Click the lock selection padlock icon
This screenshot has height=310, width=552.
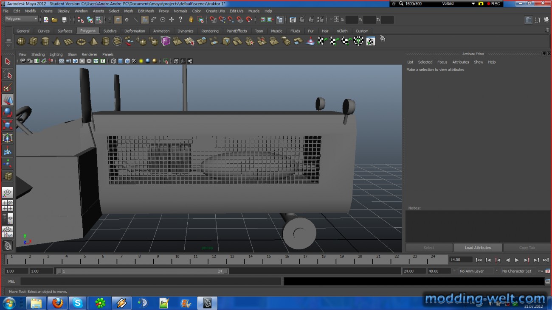(x=191, y=20)
